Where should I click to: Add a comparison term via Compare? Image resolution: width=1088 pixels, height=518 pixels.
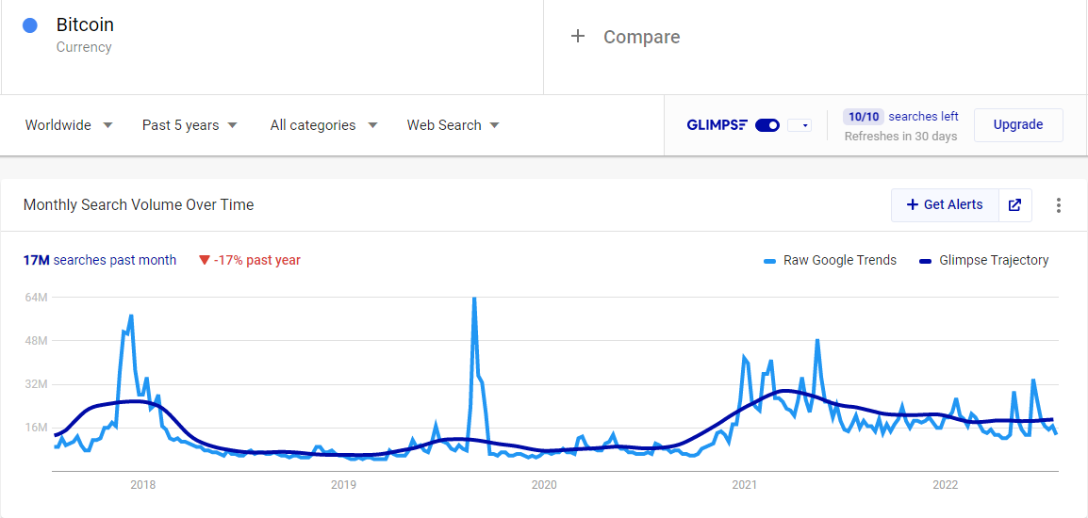(x=641, y=37)
